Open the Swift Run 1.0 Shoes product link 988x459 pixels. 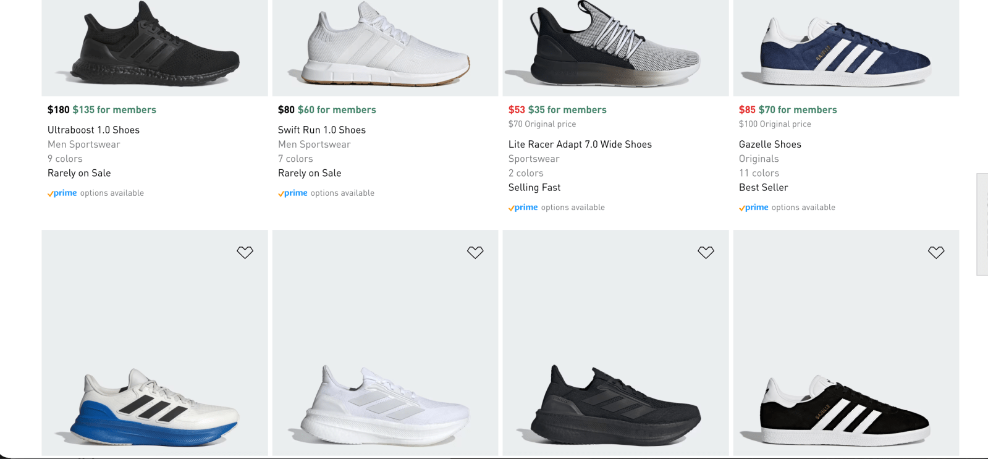click(x=321, y=130)
